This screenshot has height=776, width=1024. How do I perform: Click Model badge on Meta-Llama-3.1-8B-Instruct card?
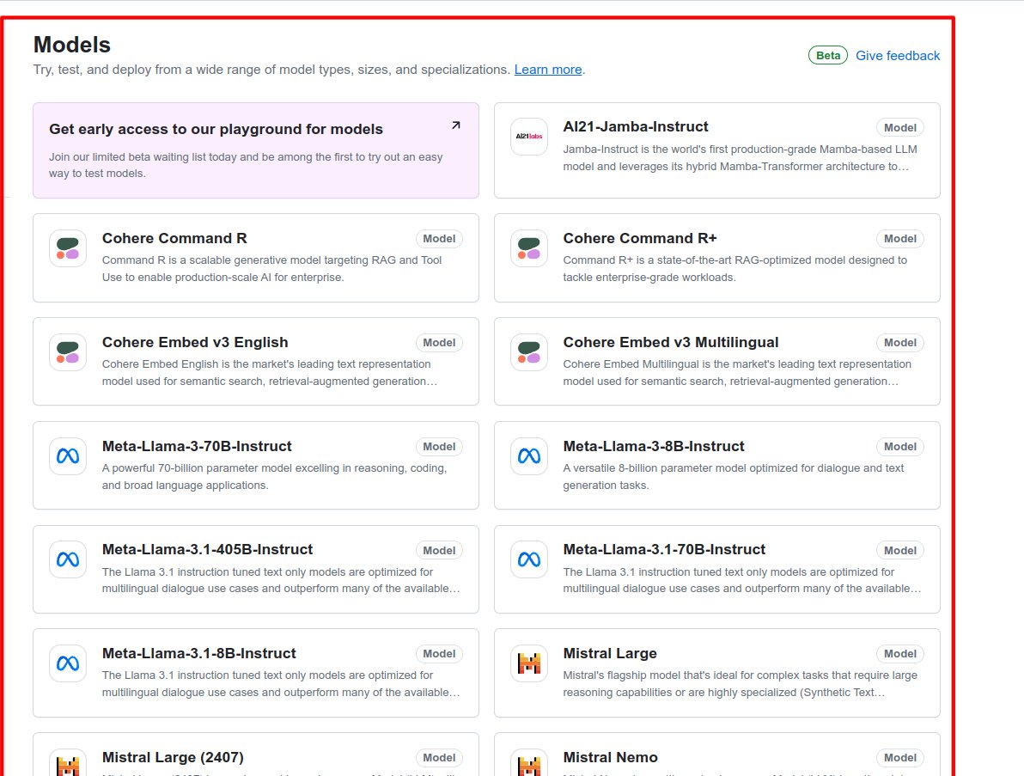439,654
